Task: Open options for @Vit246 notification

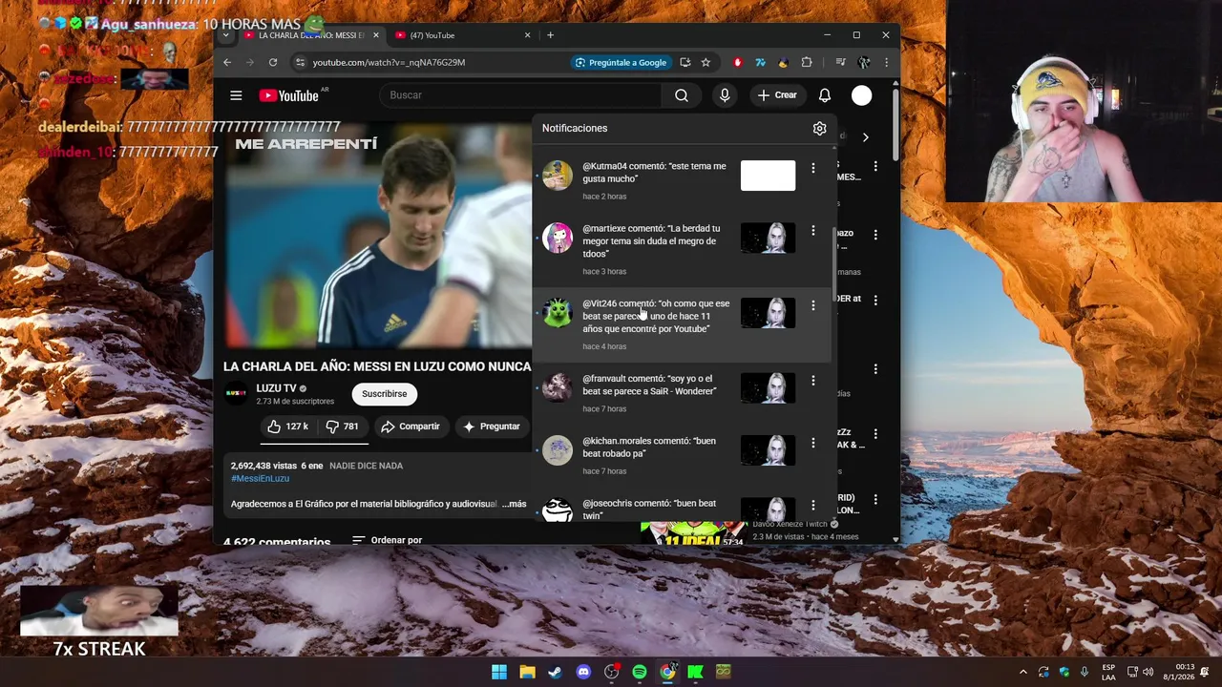Action: coord(813,305)
